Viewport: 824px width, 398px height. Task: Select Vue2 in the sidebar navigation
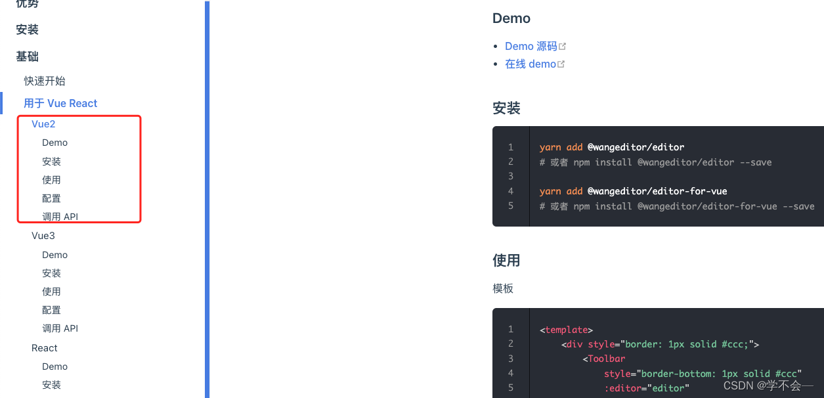43,123
